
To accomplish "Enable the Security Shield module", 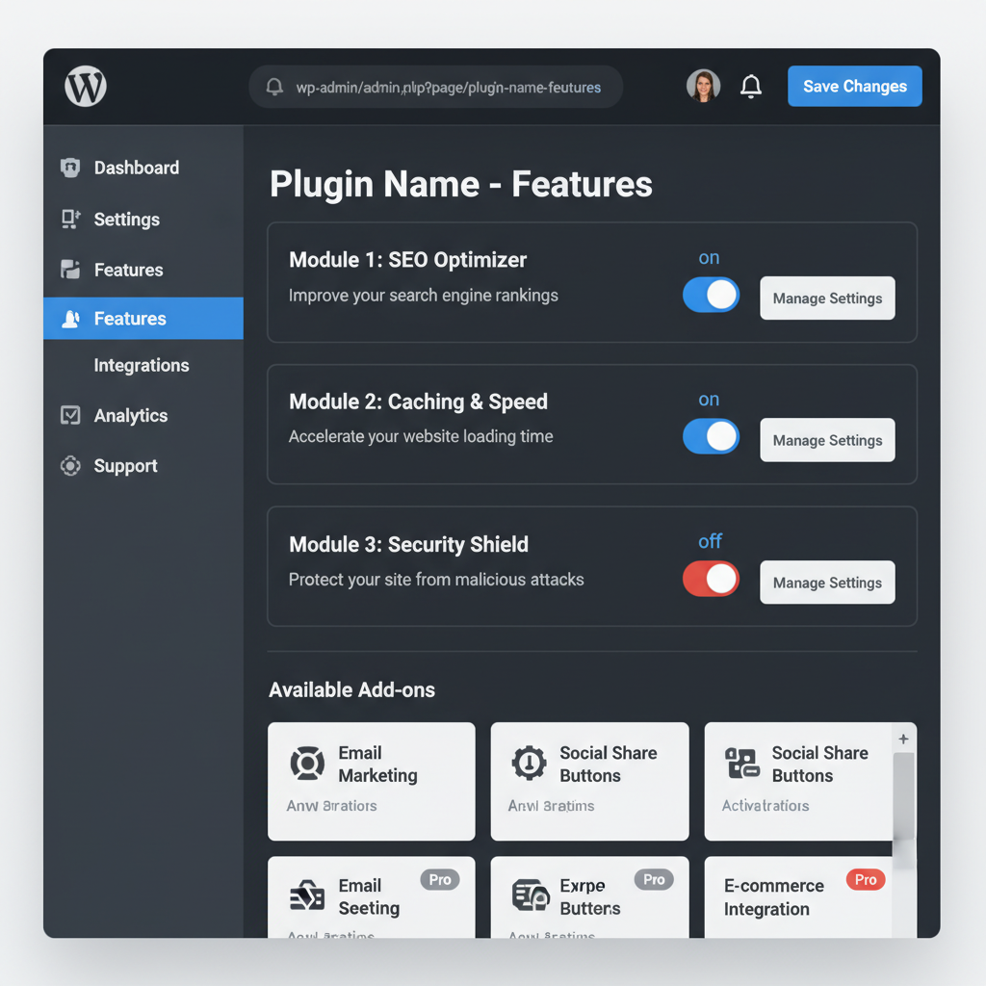I will (711, 579).
